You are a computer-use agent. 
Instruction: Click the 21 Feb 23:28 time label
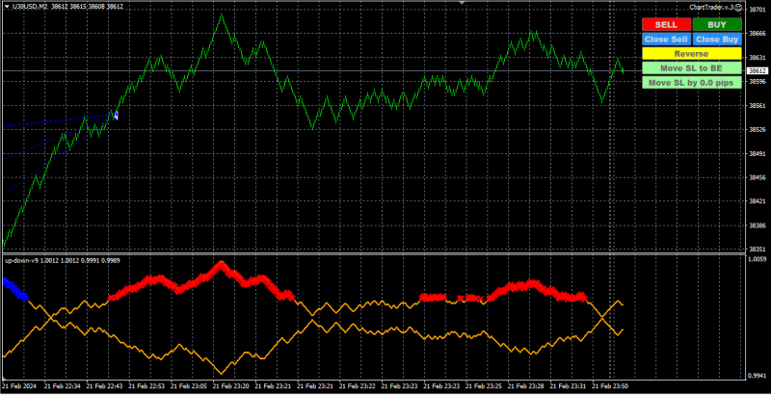tap(526, 385)
